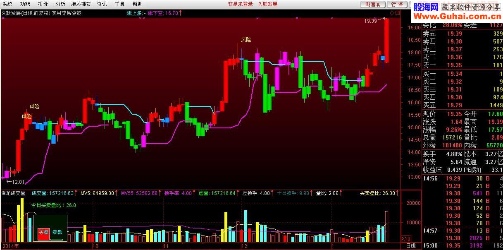Click the 2025 volume tick trade

click(x=476, y=238)
